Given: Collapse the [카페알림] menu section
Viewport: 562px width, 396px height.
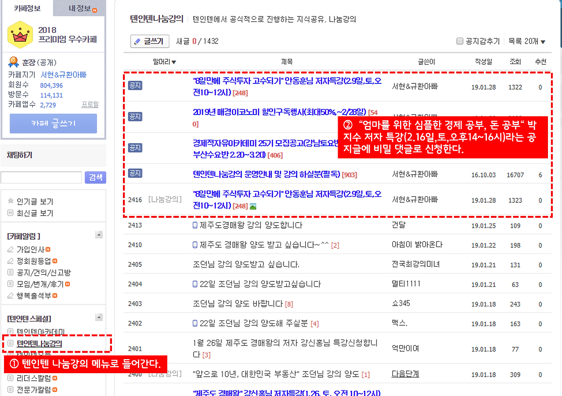Looking at the screenshot, I should pos(99,235).
